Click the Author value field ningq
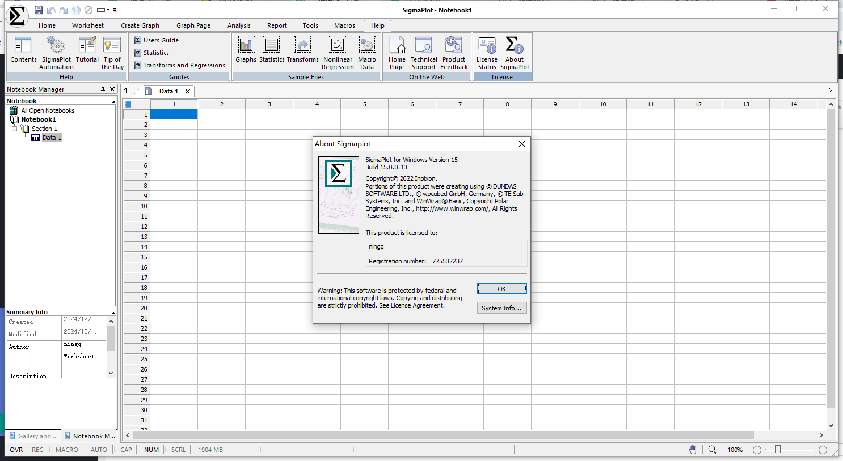The image size is (843, 461). (84, 345)
